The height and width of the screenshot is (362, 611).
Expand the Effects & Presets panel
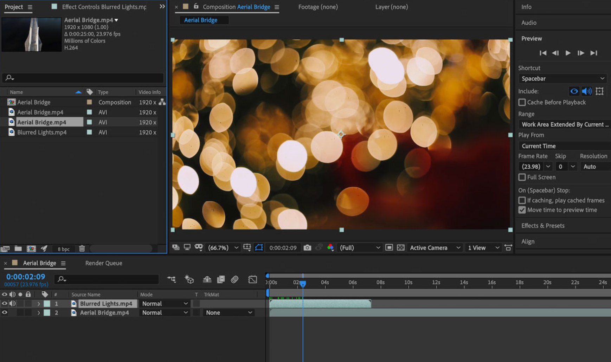click(x=543, y=226)
